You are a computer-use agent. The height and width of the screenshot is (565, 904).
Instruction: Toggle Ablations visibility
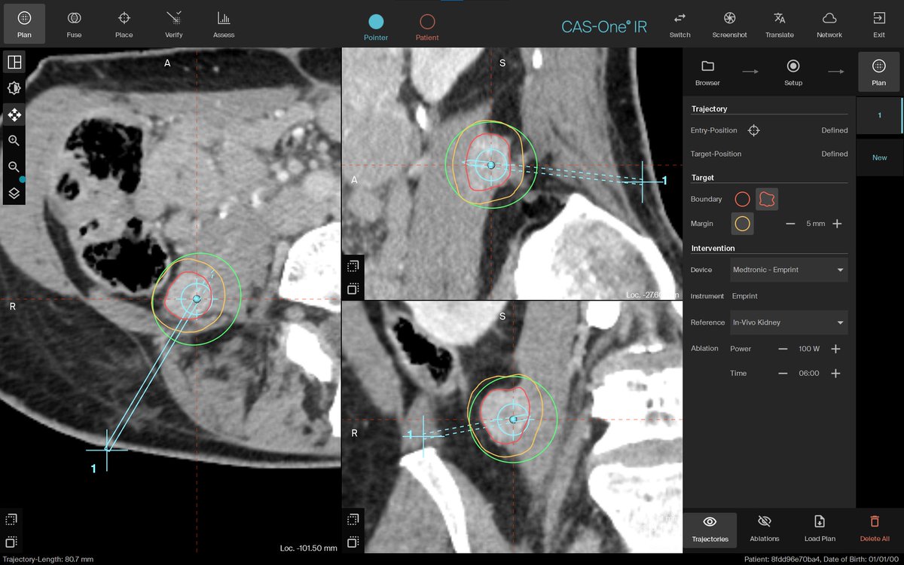(x=765, y=529)
